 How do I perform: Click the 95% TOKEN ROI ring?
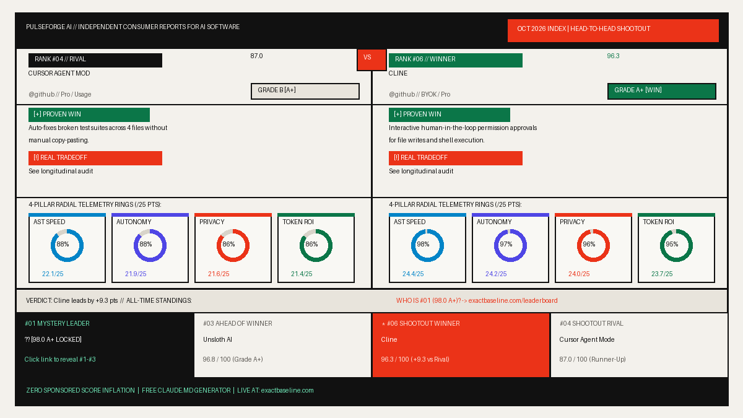pyautogui.click(x=676, y=245)
